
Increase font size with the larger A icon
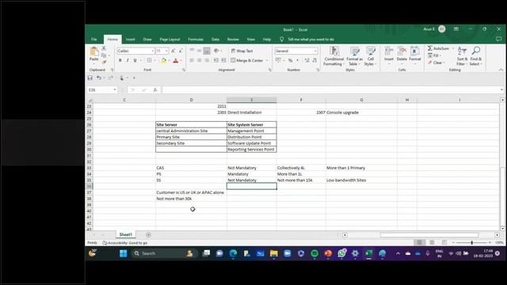173,51
